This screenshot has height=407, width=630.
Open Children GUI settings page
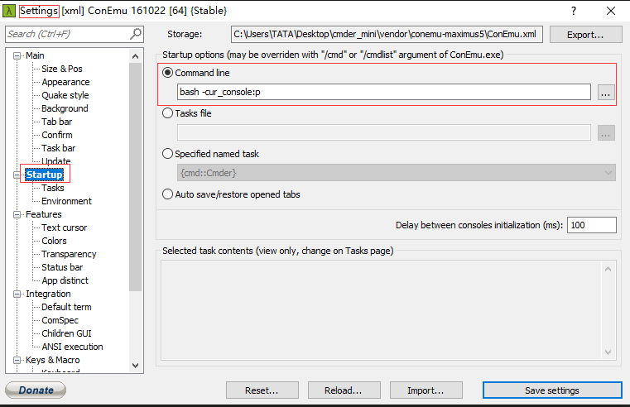(66, 334)
